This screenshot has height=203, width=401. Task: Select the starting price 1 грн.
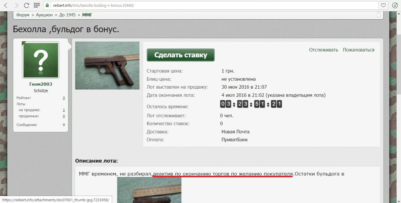(228, 71)
